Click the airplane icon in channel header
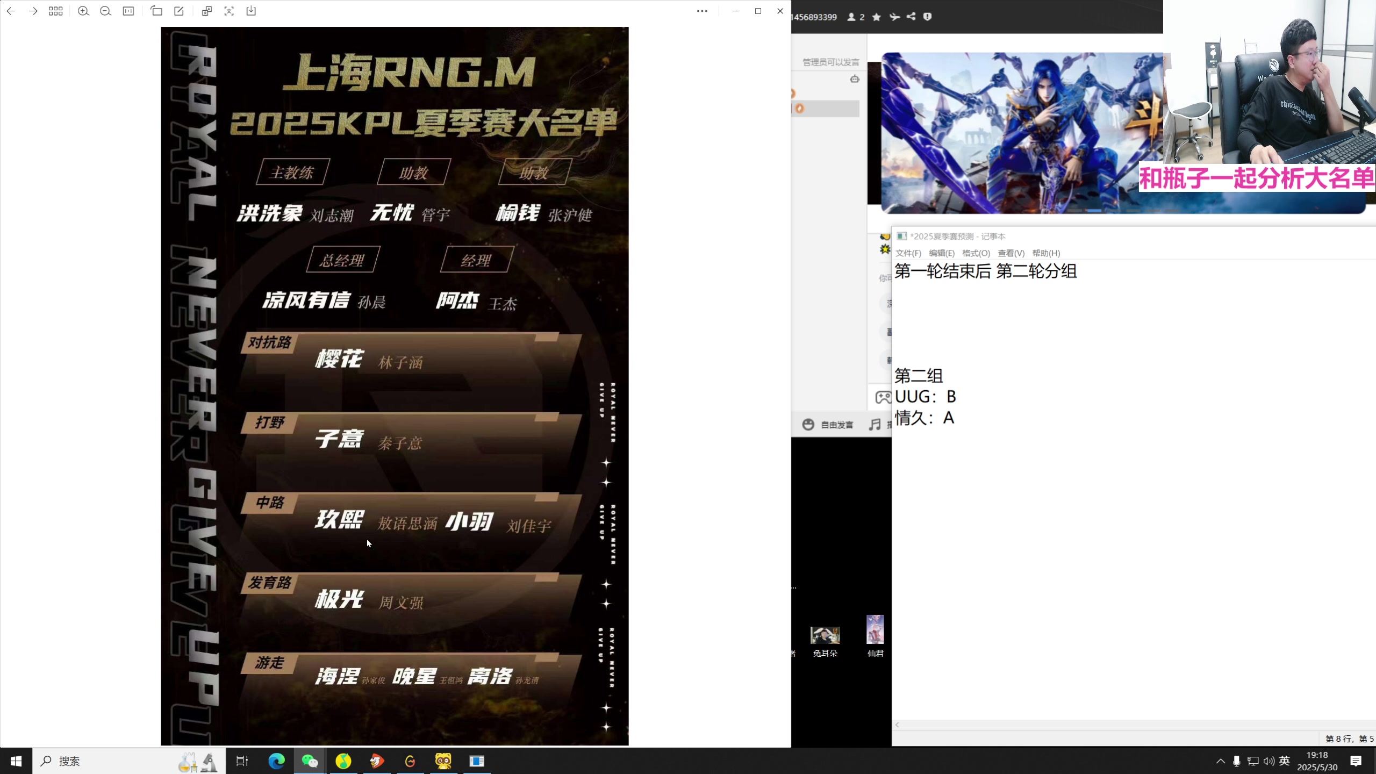Image resolution: width=1376 pixels, height=774 pixels. (894, 17)
